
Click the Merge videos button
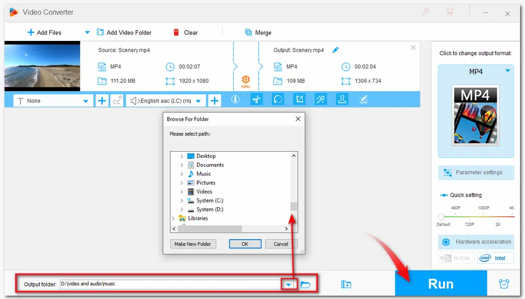[258, 33]
